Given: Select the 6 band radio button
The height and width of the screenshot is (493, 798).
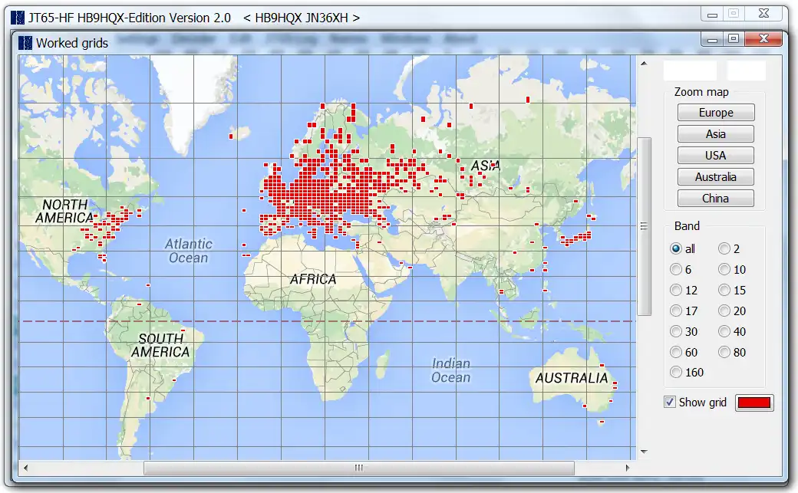Looking at the screenshot, I should click(676, 269).
